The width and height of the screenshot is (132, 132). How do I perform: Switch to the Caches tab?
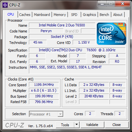(25, 15)
